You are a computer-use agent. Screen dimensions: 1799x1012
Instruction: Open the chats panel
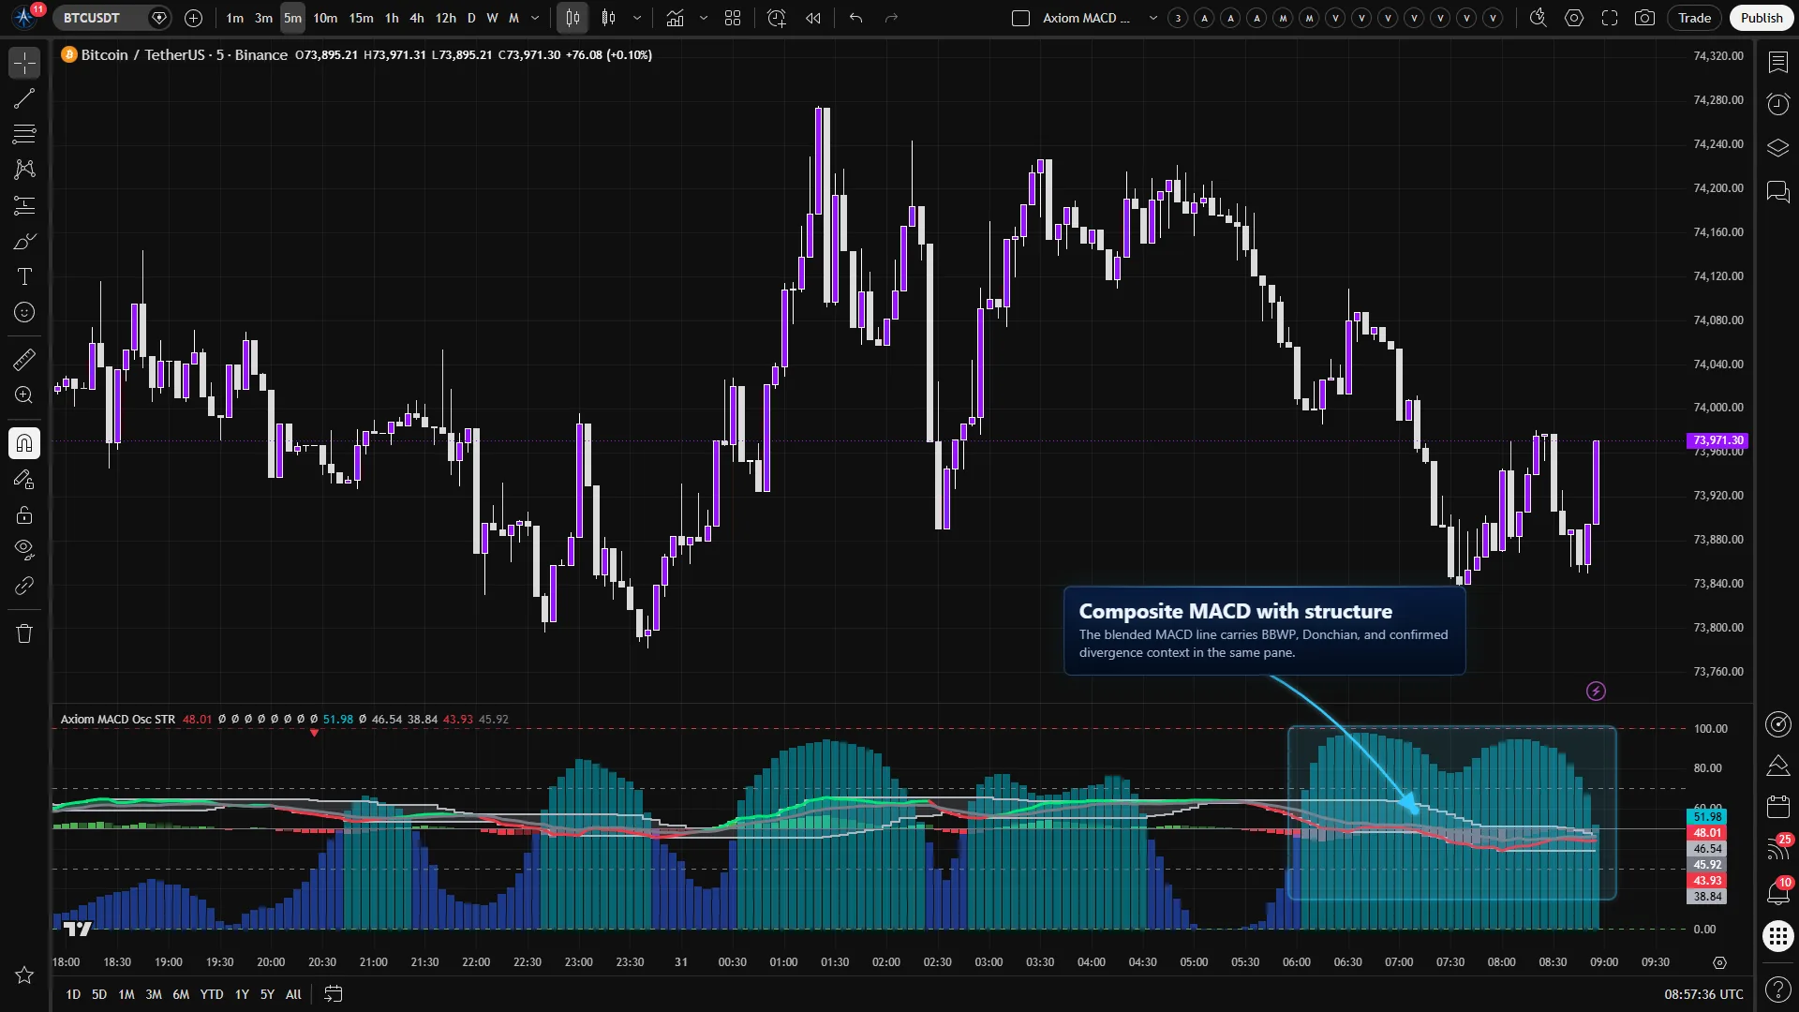click(x=1778, y=192)
